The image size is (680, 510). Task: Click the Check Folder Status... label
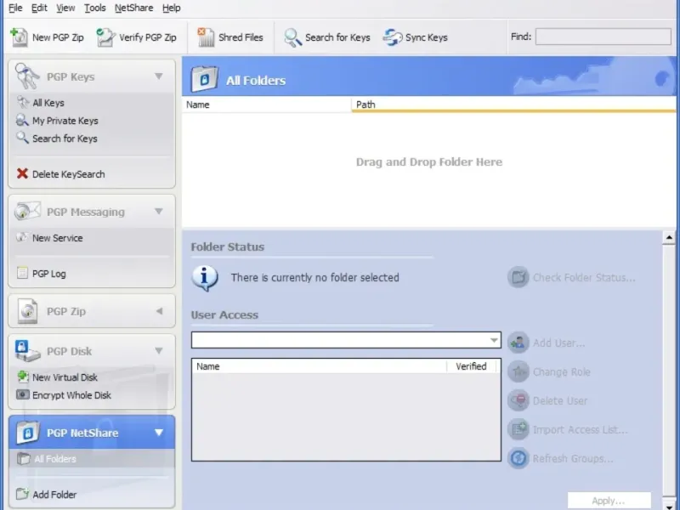(x=584, y=278)
